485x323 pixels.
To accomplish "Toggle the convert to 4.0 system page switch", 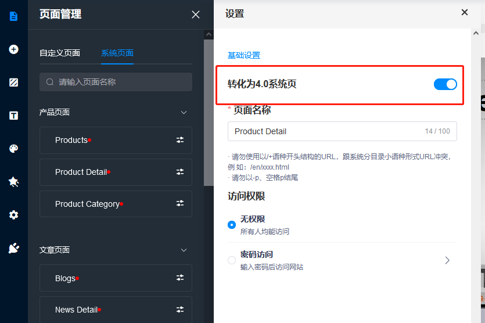I will click(x=445, y=84).
